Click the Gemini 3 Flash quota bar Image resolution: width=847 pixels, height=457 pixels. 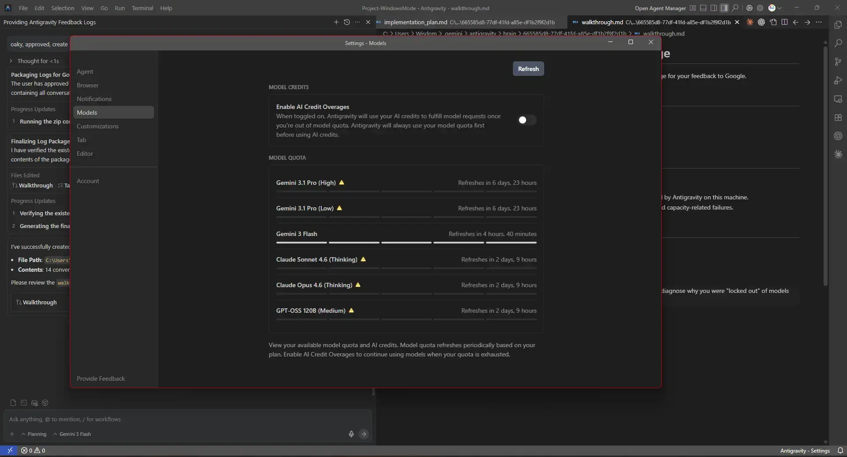[x=406, y=242]
